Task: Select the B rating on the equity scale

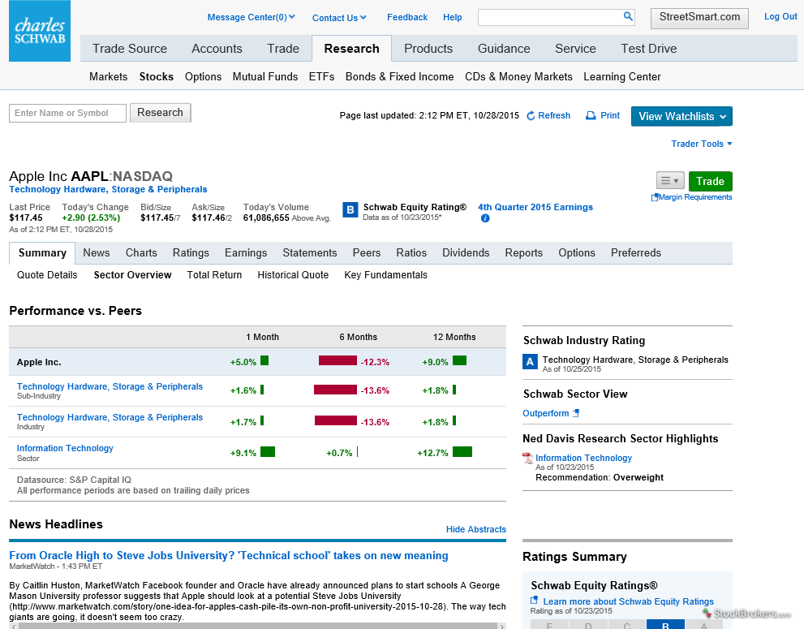Action: (x=665, y=624)
